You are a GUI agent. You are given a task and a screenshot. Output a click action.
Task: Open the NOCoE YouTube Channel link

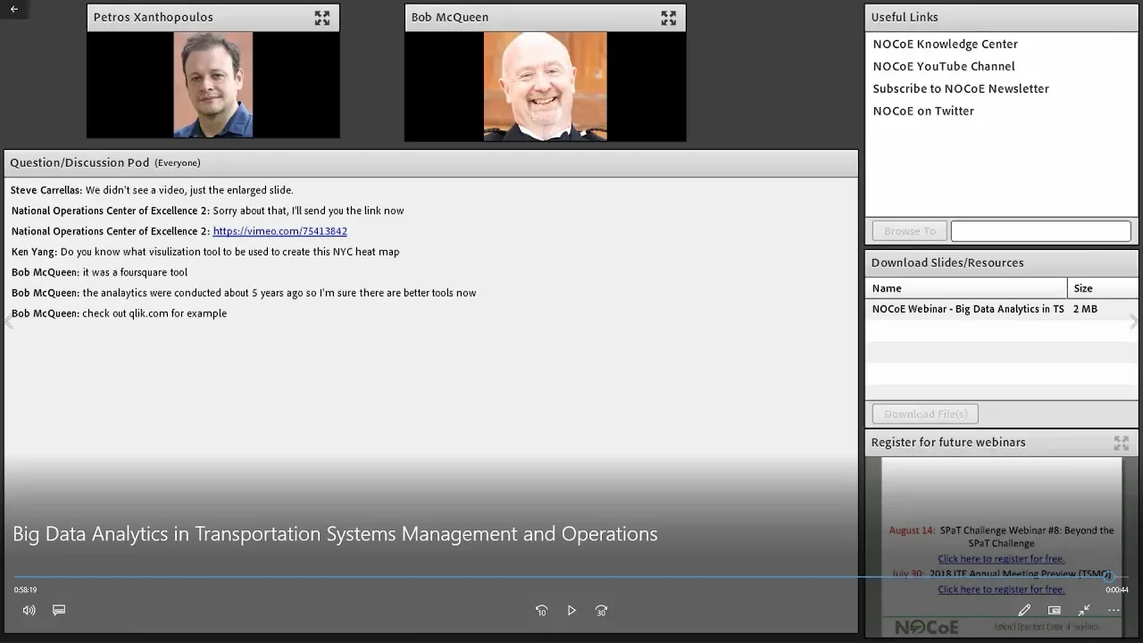(x=943, y=66)
